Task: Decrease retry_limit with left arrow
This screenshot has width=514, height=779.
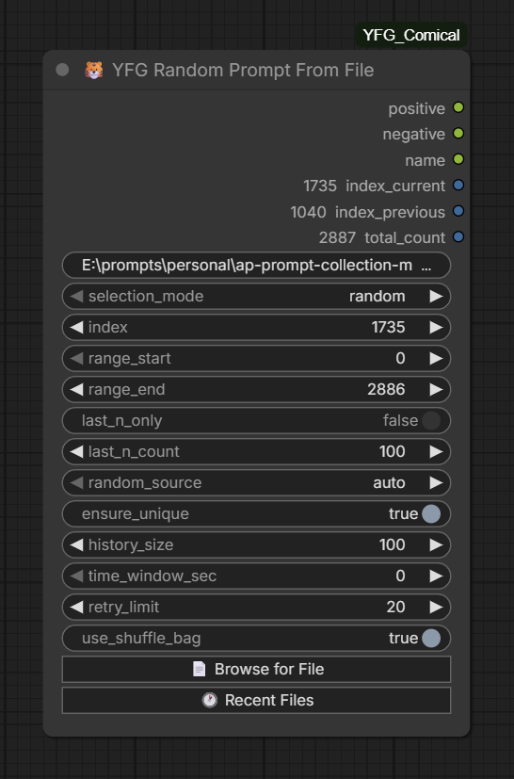Action: tap(76, 608)
